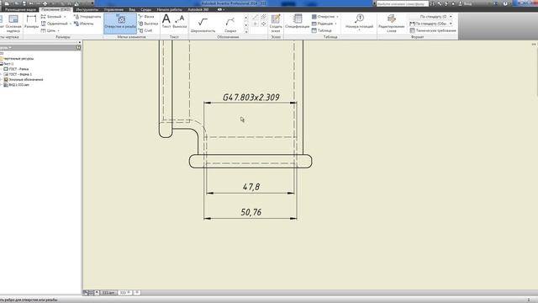Open the Отверстие table dropdown arrow
Viewport: 538px width, 303px height.
[x=337, y=17]
